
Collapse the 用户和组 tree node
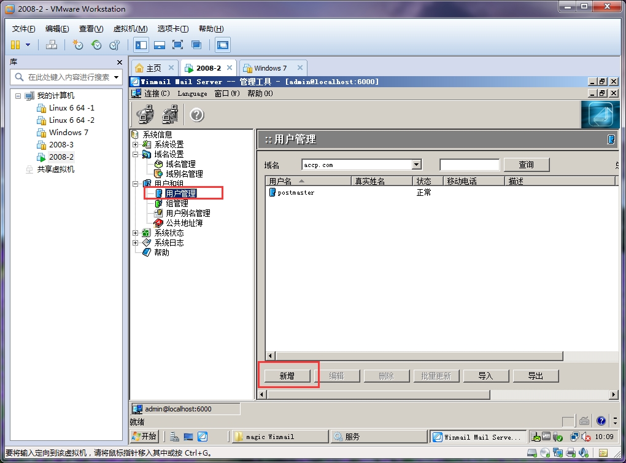[136, 184]
